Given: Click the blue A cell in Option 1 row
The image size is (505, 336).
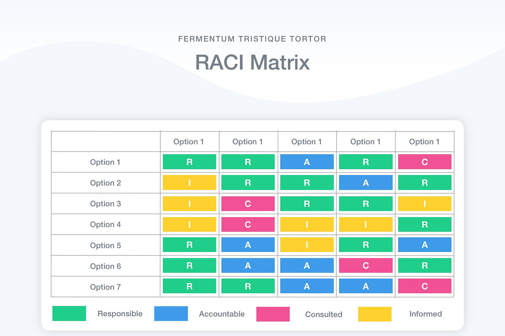Looking at the screenshot, I should pos(307,162).
